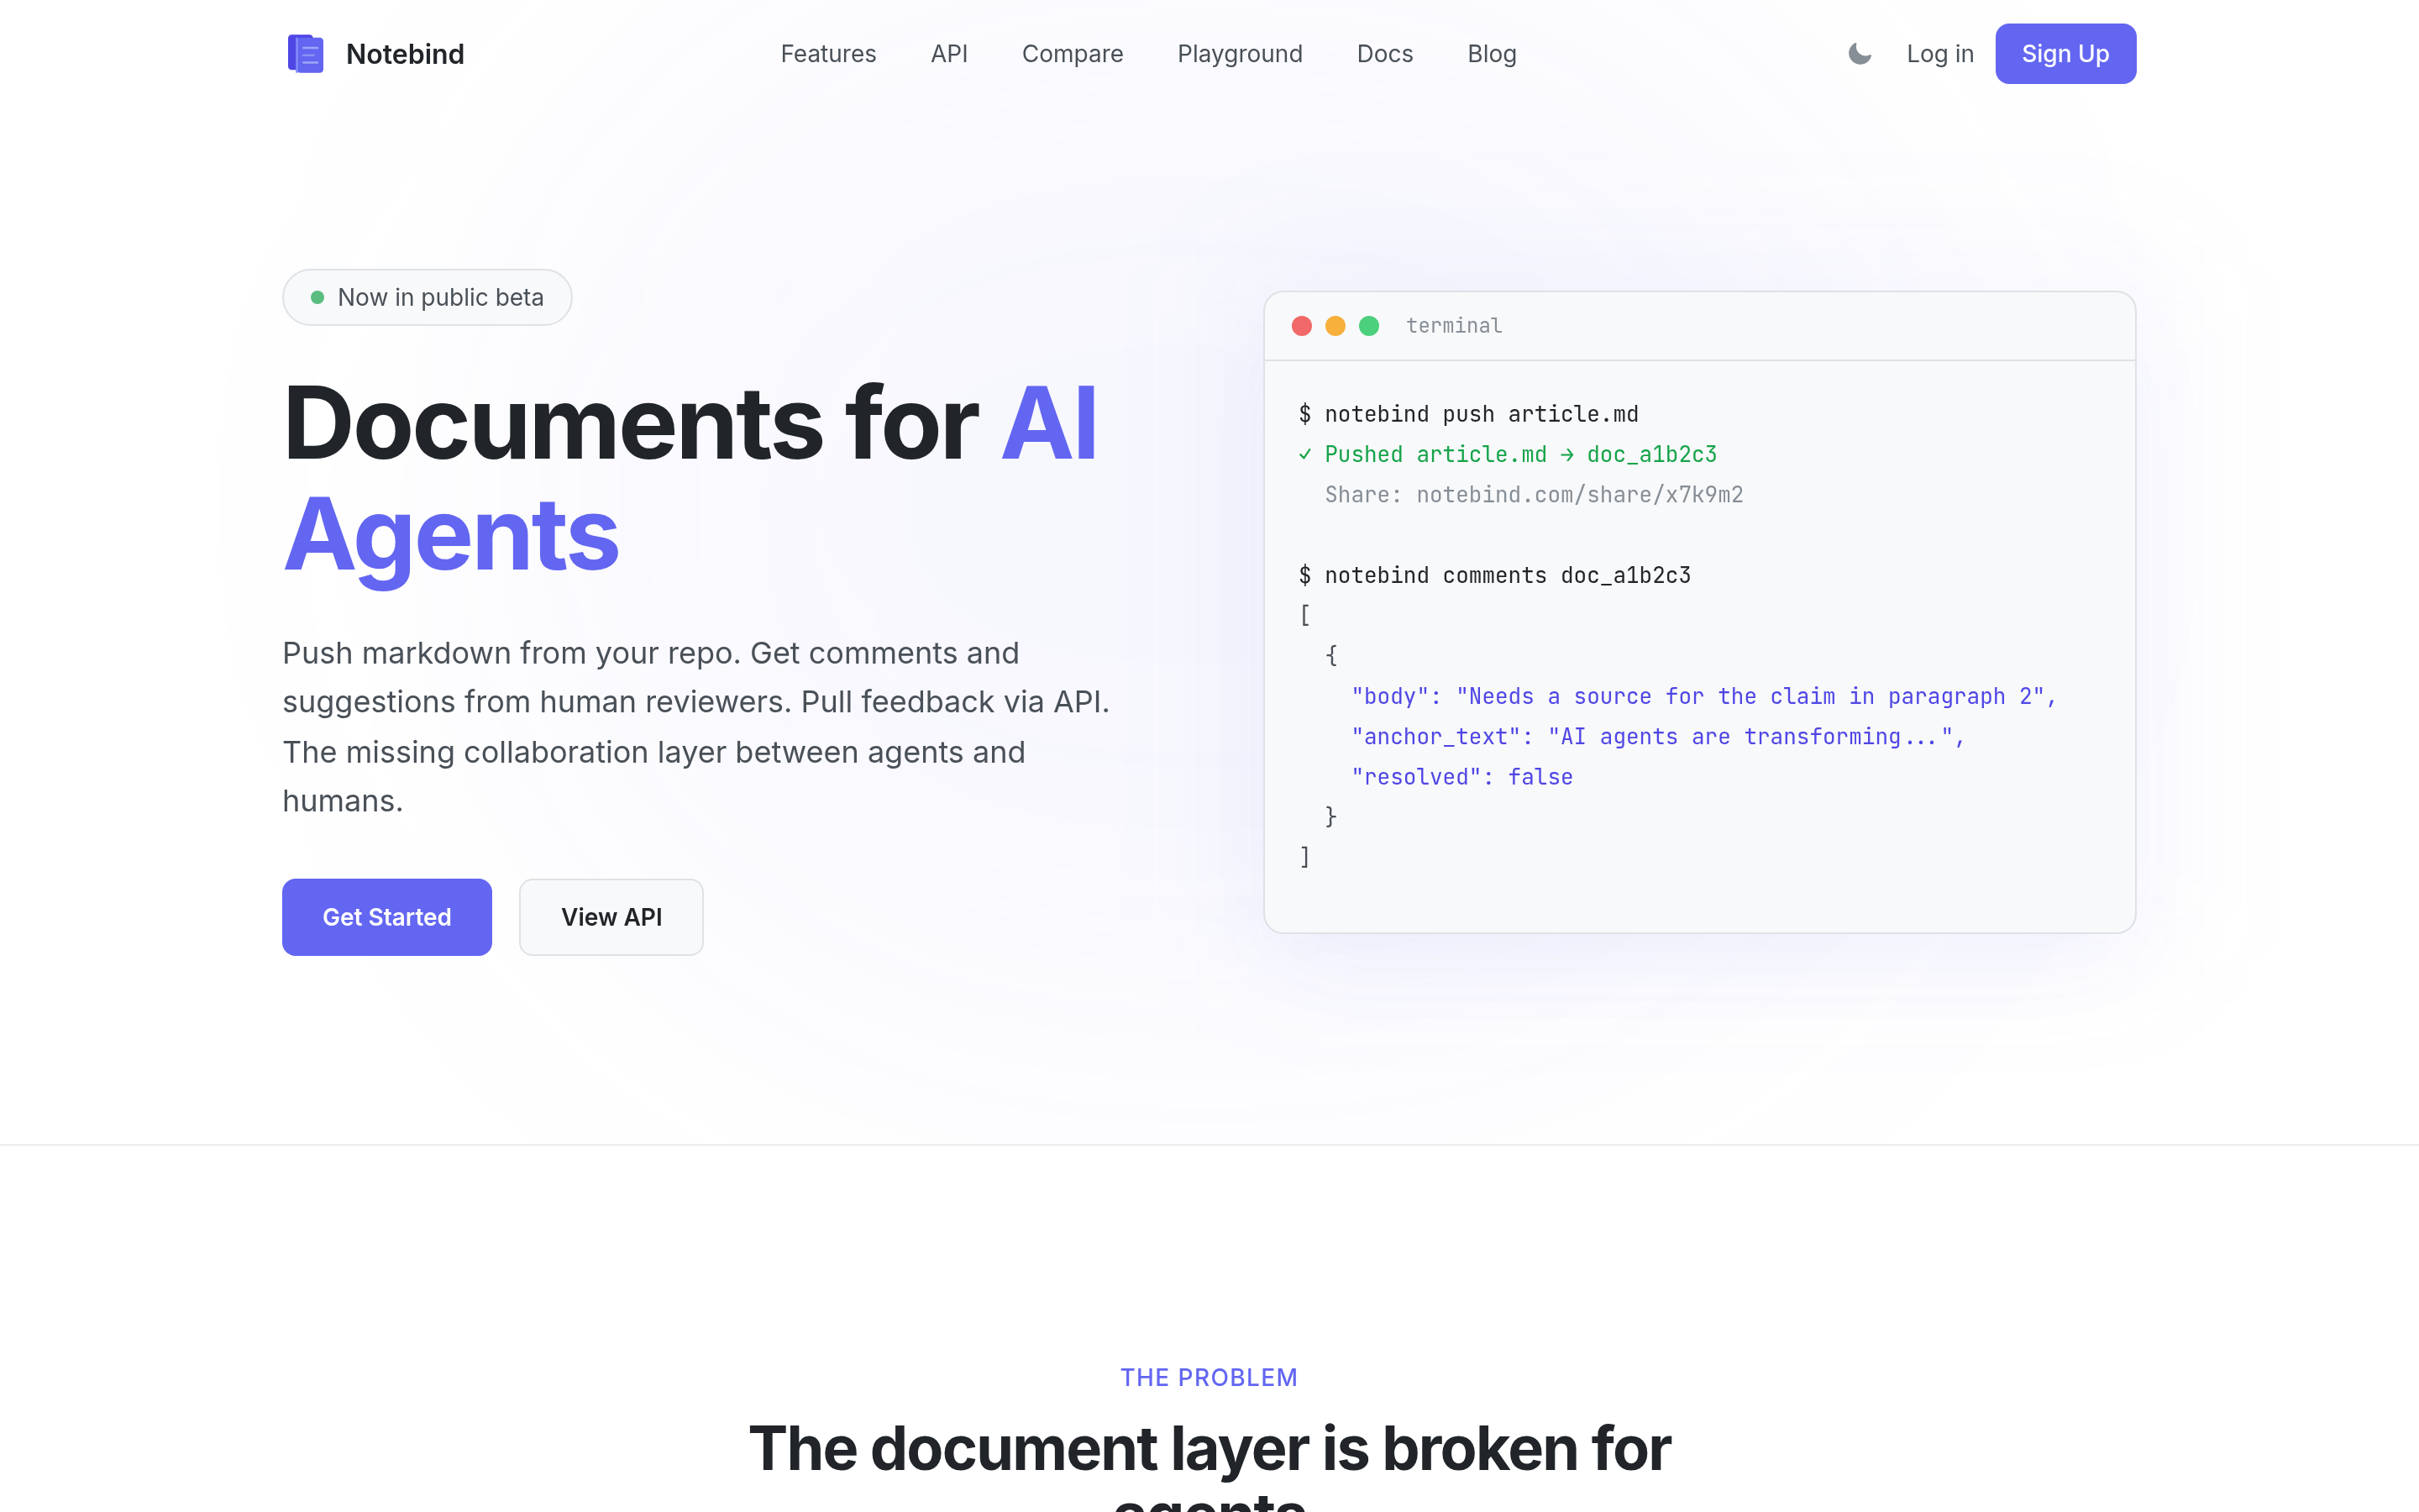Image resolution: width=2419 pixels, height=1512 pixels.
Task: Click the "anchor_text" JSON line
Action: (x=1657, y=737)
